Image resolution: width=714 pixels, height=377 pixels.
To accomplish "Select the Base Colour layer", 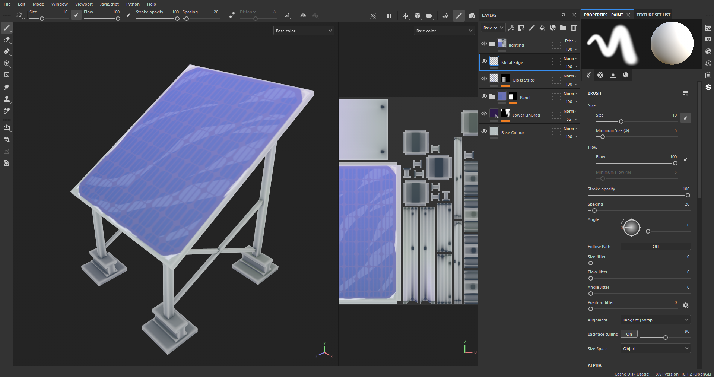I will click(513, 133).
